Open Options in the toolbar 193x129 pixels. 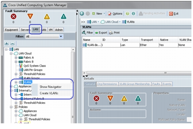coord(115,14)
